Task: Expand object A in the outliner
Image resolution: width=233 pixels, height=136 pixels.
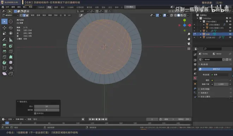Action: click(201, 31)
